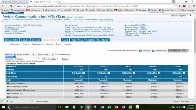Bookmark this page with the star icon

pos(175,6)
